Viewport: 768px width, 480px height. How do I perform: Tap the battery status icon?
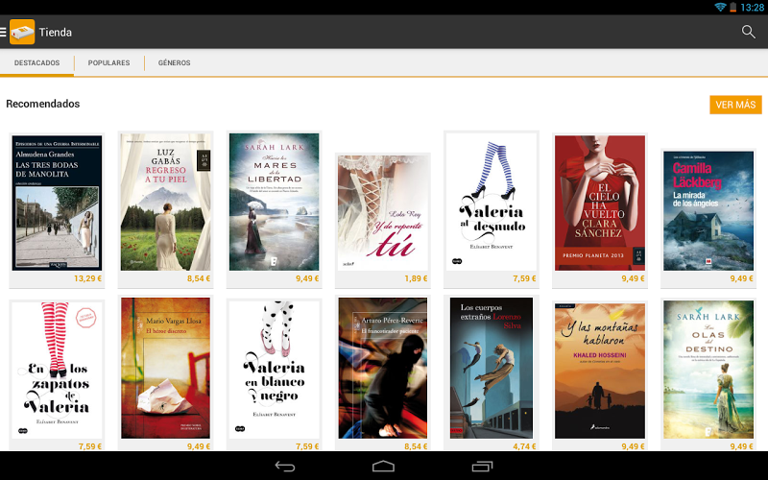(x=732, y=7)
